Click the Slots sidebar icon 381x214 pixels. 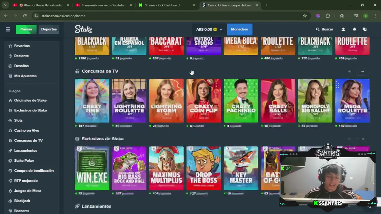[x=10, y=120]
